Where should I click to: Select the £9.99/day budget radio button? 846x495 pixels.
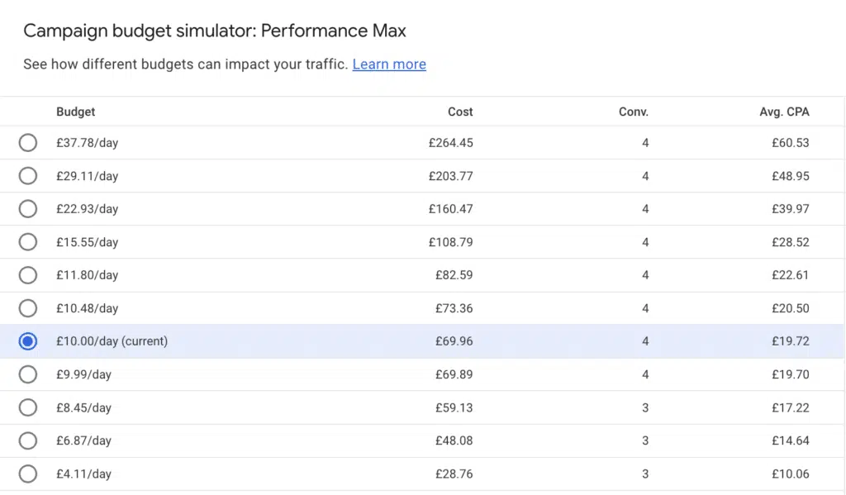(x=28, y=374)
